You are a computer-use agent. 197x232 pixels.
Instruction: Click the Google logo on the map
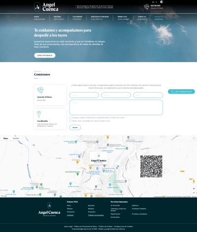pyautogui.click(x=4, y=196)
